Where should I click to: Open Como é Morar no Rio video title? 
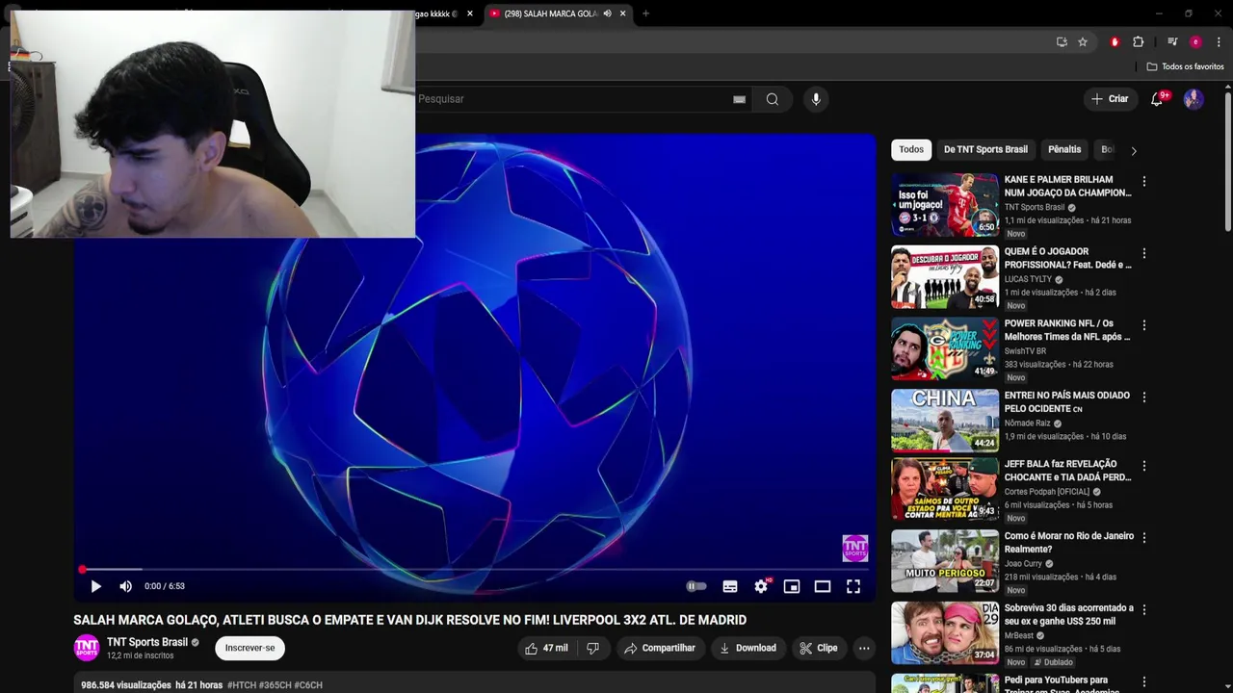[x=1069, y=543]
